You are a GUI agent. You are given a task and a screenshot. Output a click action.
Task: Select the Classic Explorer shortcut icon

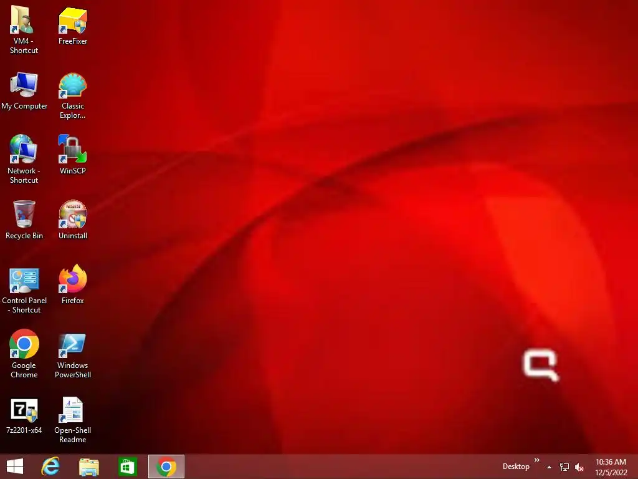tap(72, 85)
